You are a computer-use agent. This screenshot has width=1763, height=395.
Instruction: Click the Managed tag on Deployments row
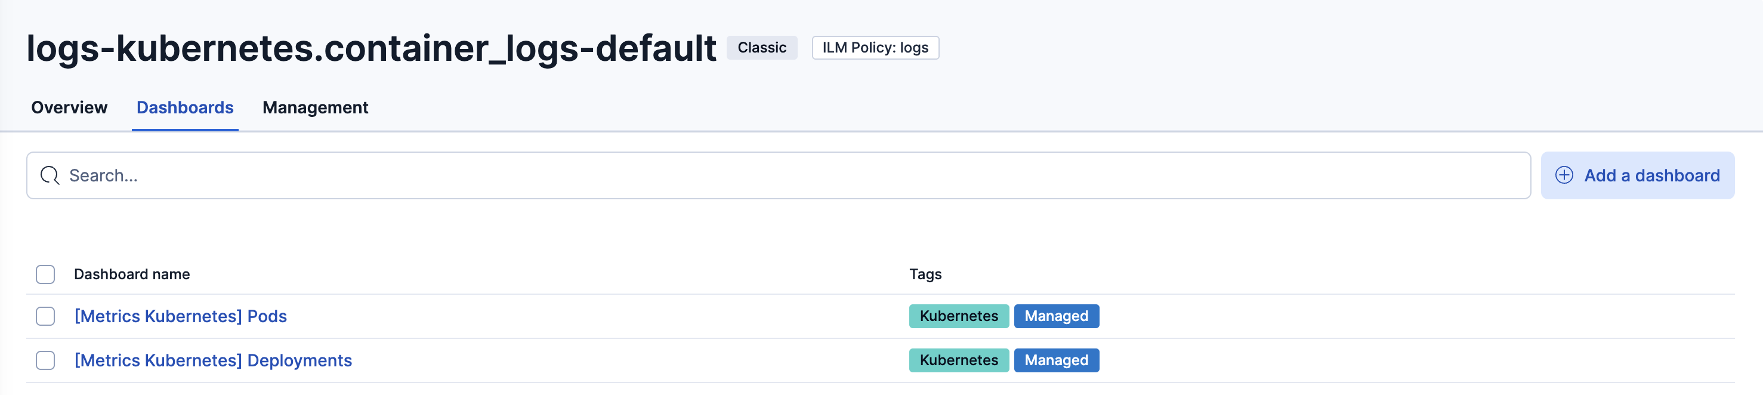[x=1056, y=361]
